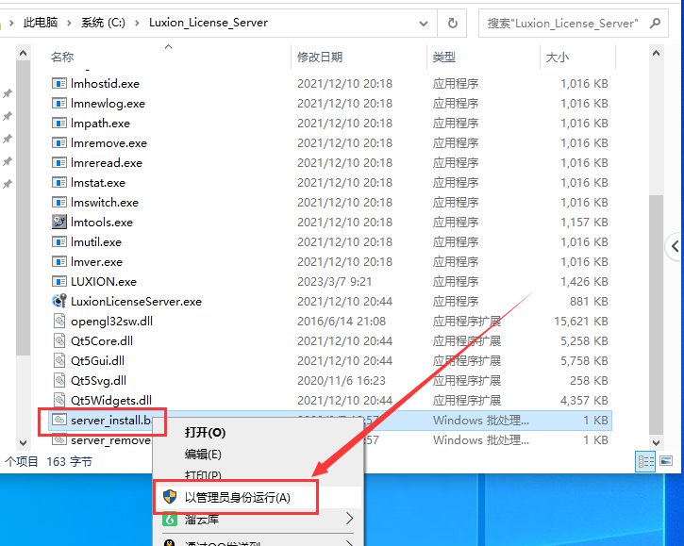This screenshot has width=684, height=546.
Task: Click the opengl32sw.dll file icon
Action: pos(58,322)
